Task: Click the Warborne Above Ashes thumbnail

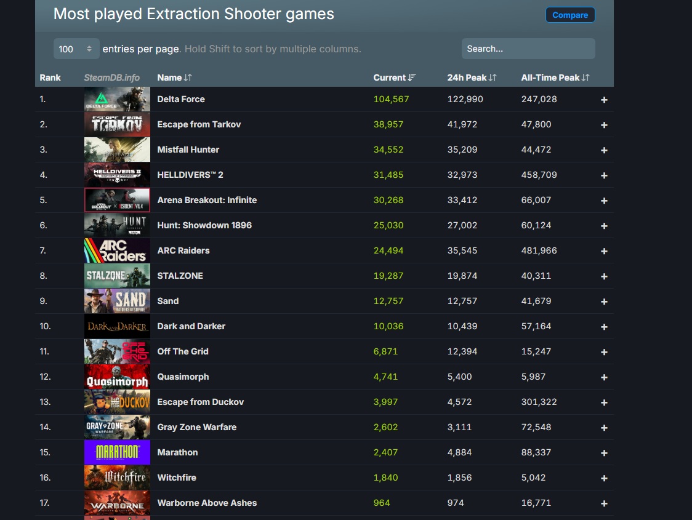Action: click(x=117, y=503)
